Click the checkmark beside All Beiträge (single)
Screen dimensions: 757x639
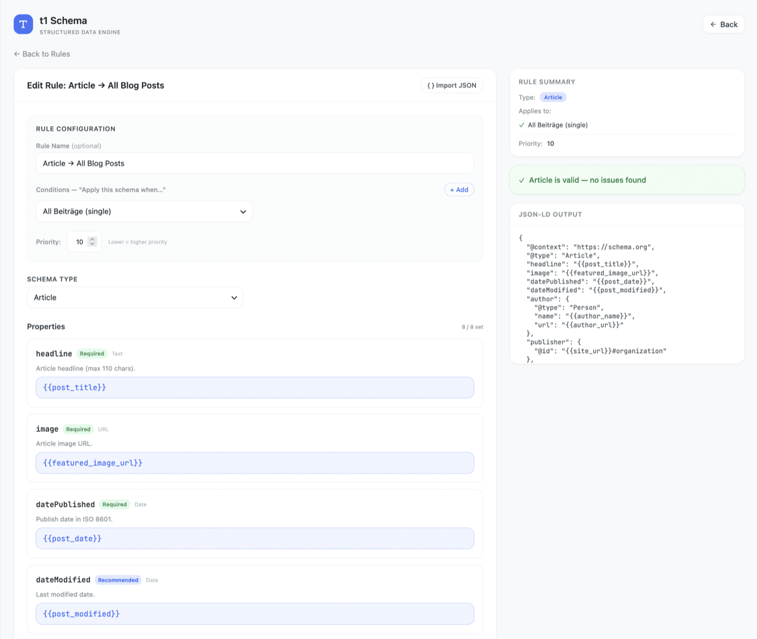pyautogui.click(x=522, y=125)
